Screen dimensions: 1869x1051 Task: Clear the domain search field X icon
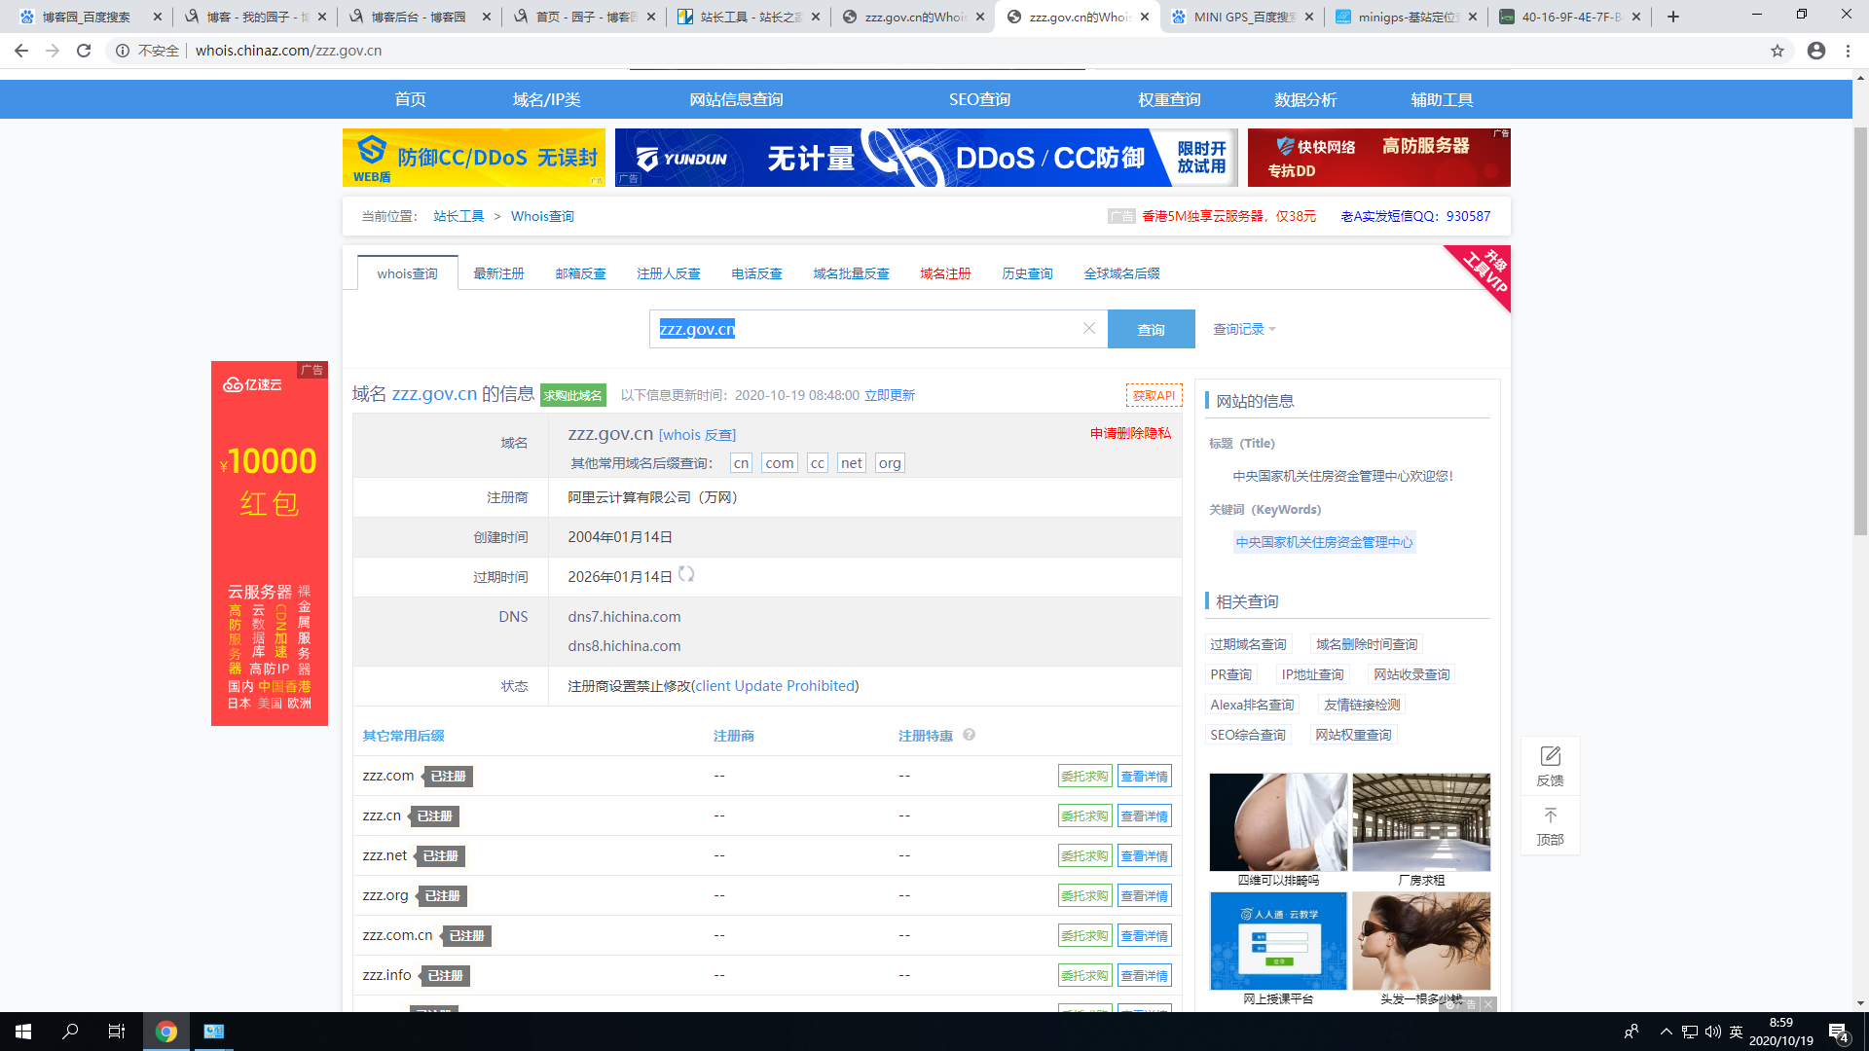point(1089,329)
